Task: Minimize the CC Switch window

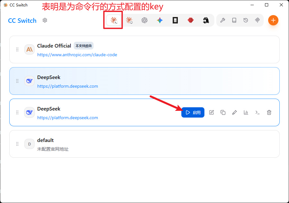Action: 252,5
